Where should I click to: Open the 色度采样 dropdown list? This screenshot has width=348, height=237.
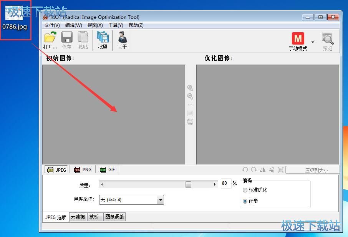point(131,200)
